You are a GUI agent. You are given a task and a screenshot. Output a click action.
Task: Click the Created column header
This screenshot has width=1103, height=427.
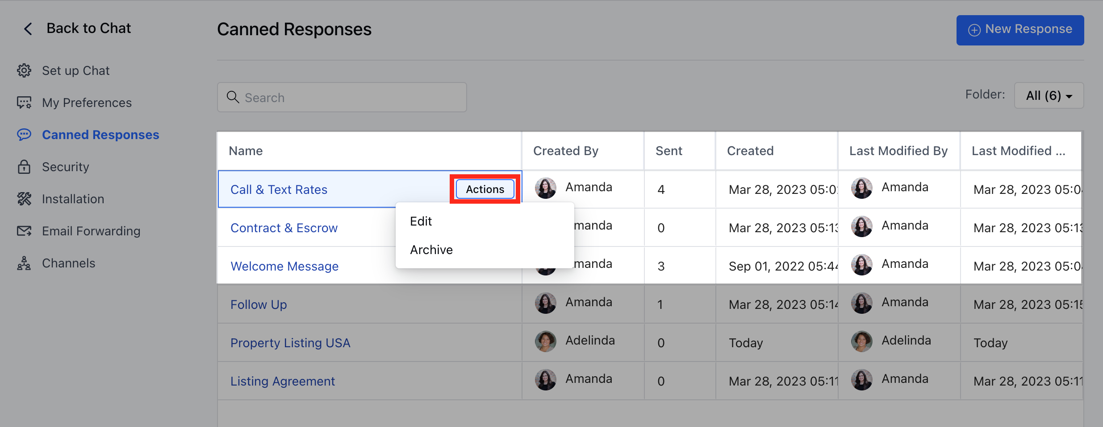[x=750, y=151]
